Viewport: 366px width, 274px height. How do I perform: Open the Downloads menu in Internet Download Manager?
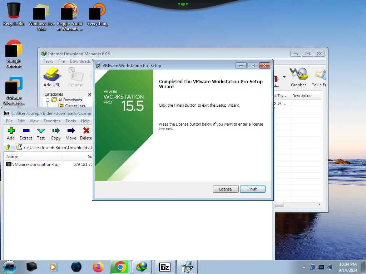(80, 61)
